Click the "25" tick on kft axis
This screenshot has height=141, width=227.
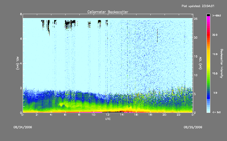coord(196,19)
